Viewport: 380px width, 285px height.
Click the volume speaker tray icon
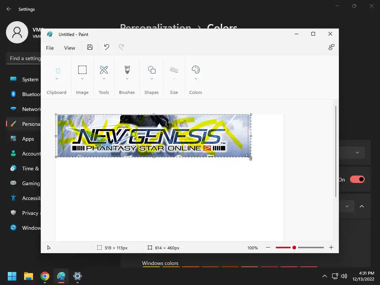344,276
